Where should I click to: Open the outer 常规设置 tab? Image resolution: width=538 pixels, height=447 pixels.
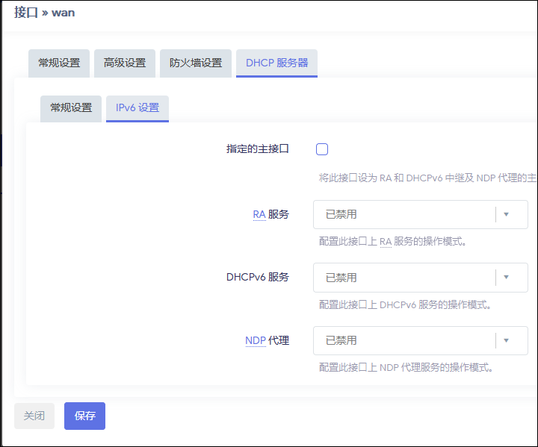tap(59, 63)
